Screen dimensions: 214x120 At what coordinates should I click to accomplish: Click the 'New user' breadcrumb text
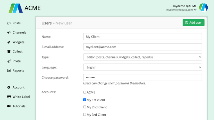click(64, 23)
